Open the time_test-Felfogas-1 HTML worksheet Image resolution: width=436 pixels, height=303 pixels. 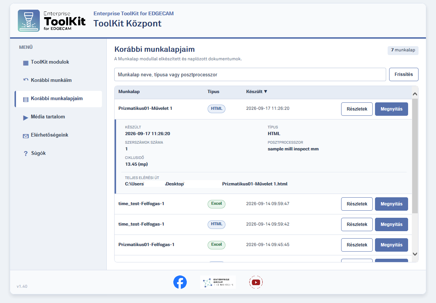pyautogui.click(x=391, y=224)
